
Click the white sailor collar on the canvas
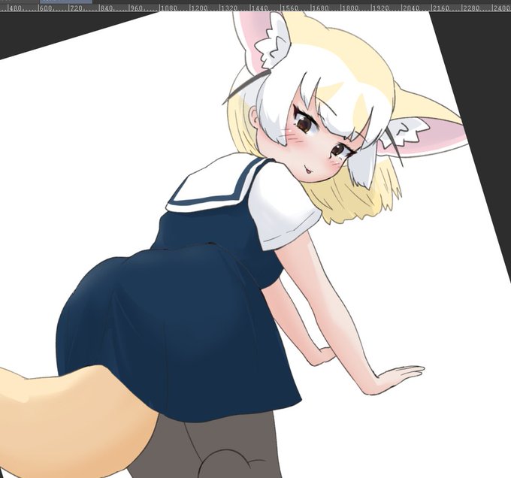pos(212,183)
